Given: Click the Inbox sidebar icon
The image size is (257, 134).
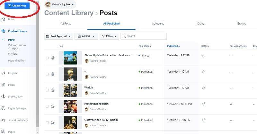Looking at the screenshot, I should pos(3,85).
